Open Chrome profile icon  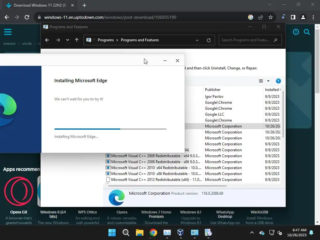pyautogui.click(x=303, y=17)
